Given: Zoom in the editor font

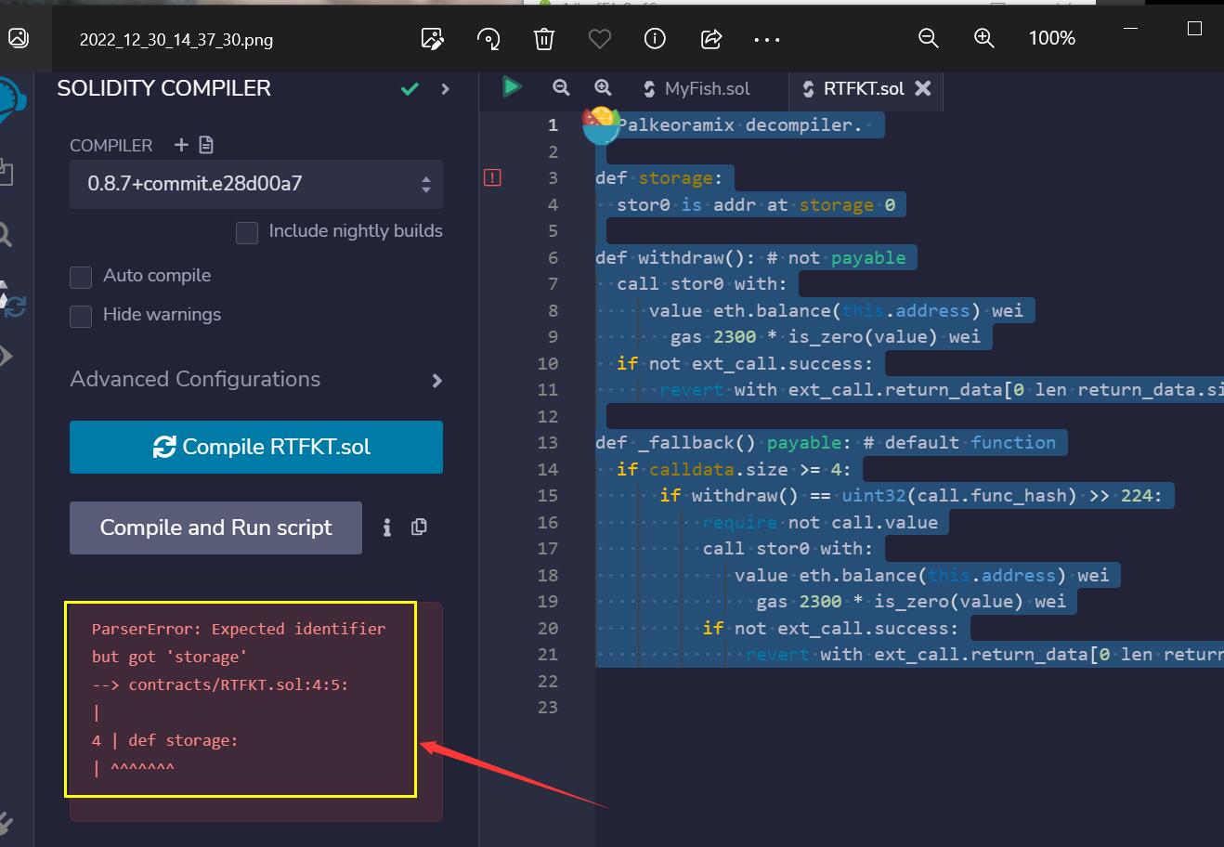Looking at the screenshot, I should point(604,87).
